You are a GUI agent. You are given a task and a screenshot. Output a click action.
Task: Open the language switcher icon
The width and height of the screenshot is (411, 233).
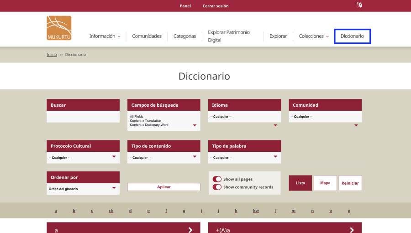tap(359, 5)
